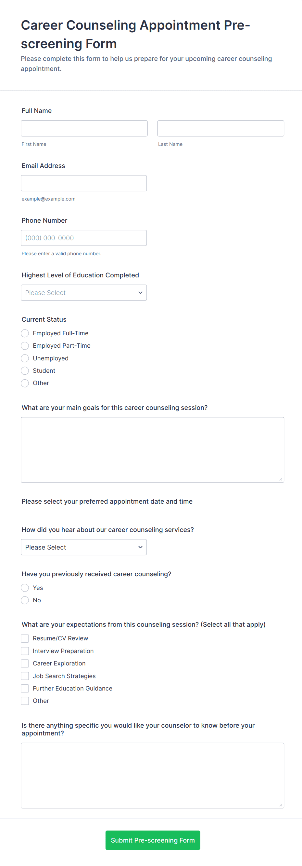Click the Last Name input field

220,128
